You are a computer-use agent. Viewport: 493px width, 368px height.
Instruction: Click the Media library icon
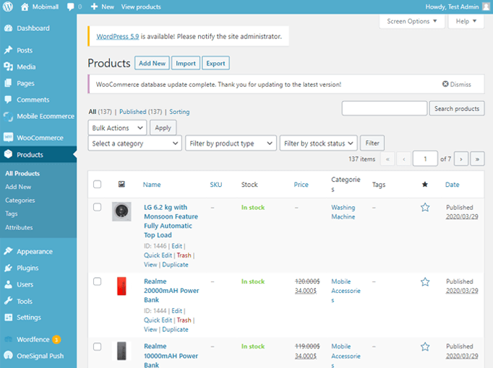pyautogui.click(x=9, y=66)
